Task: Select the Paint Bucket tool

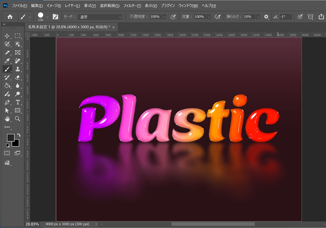Action: 7,86
